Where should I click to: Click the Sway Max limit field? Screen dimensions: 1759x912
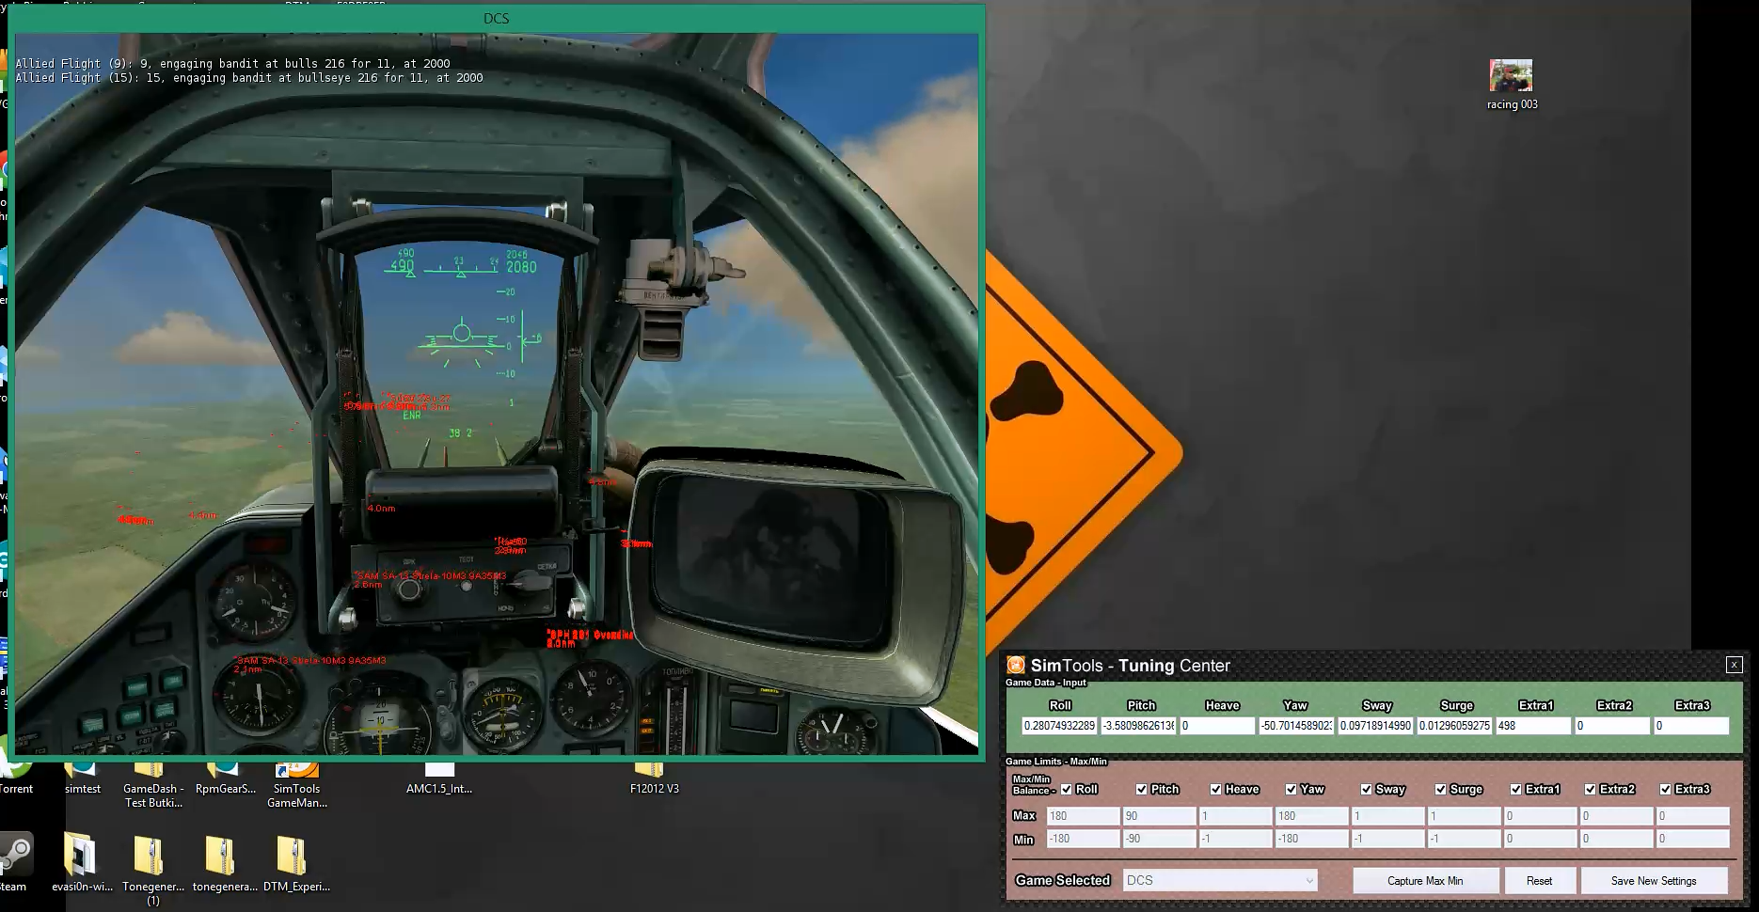[x=1387, y=816]
